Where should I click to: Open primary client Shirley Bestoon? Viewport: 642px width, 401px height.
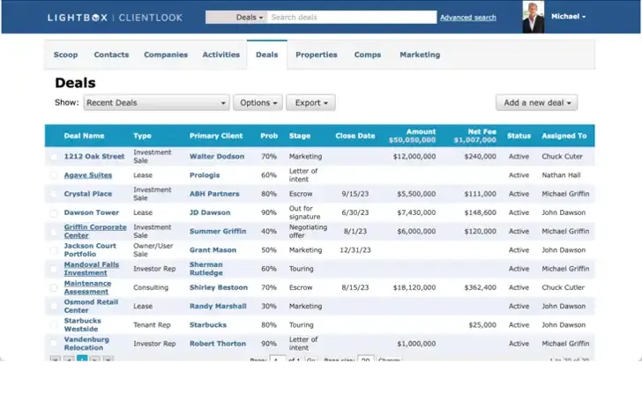218,287
